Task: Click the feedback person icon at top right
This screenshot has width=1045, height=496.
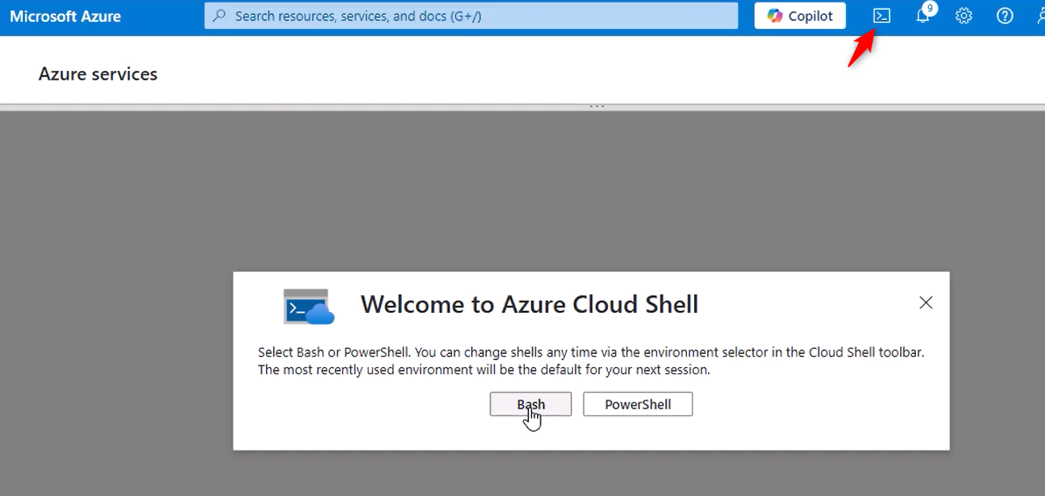Action: point(1038,16)
